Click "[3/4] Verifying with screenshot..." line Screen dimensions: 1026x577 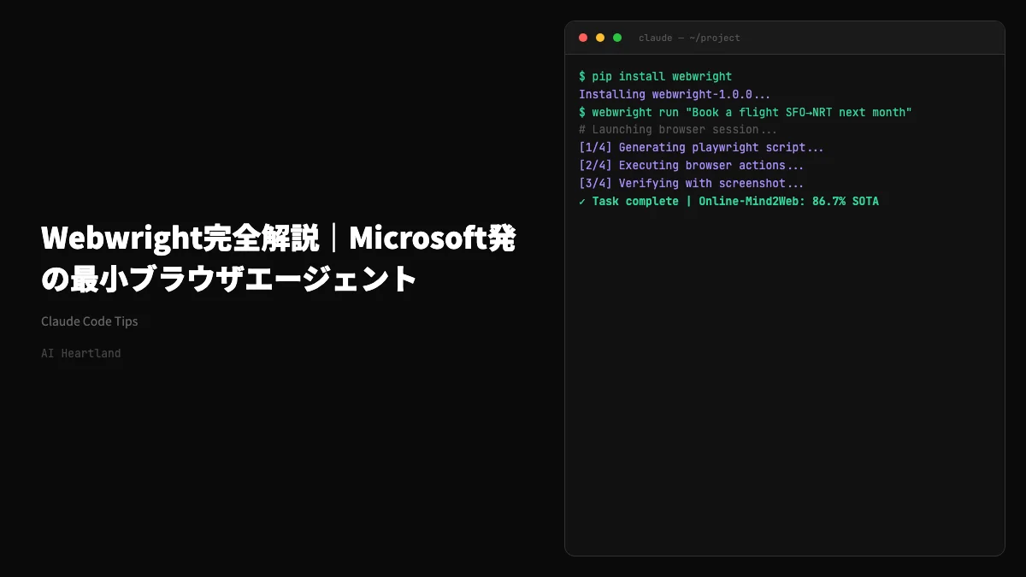click(x=692, y=184)
